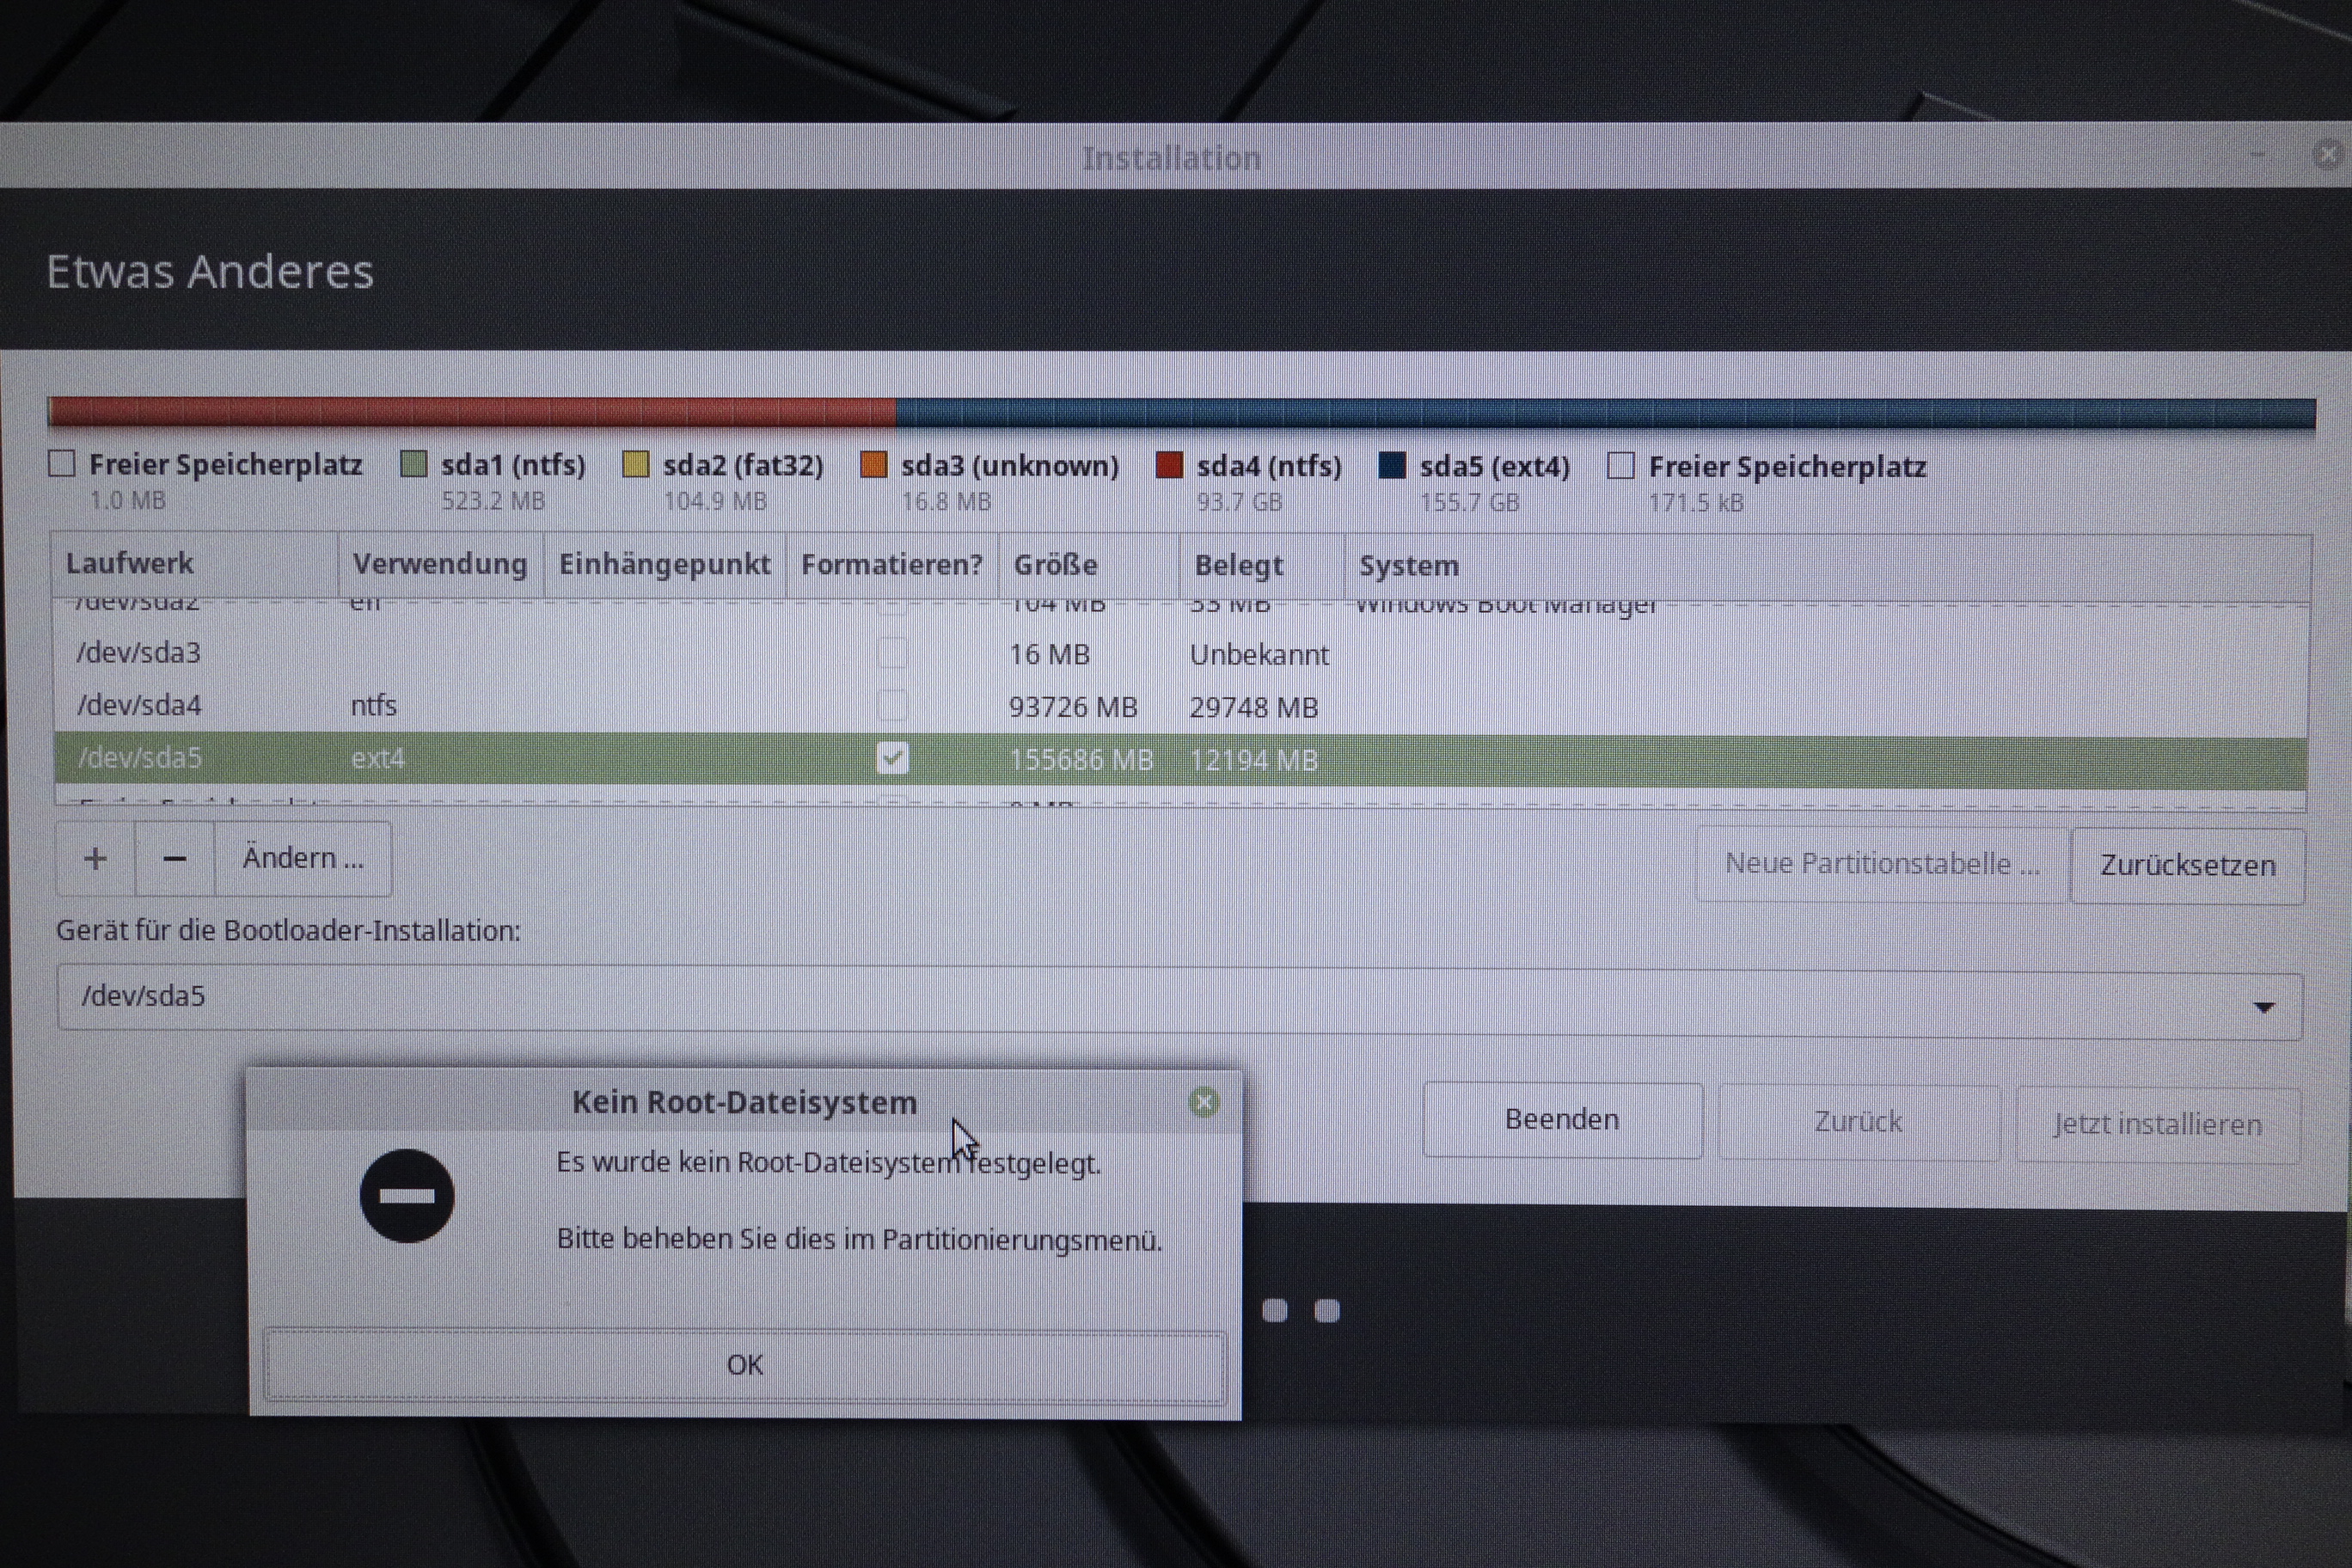Toggle format checkbox for /dev/sda3
The image size is (2352, 1568).
892,653
